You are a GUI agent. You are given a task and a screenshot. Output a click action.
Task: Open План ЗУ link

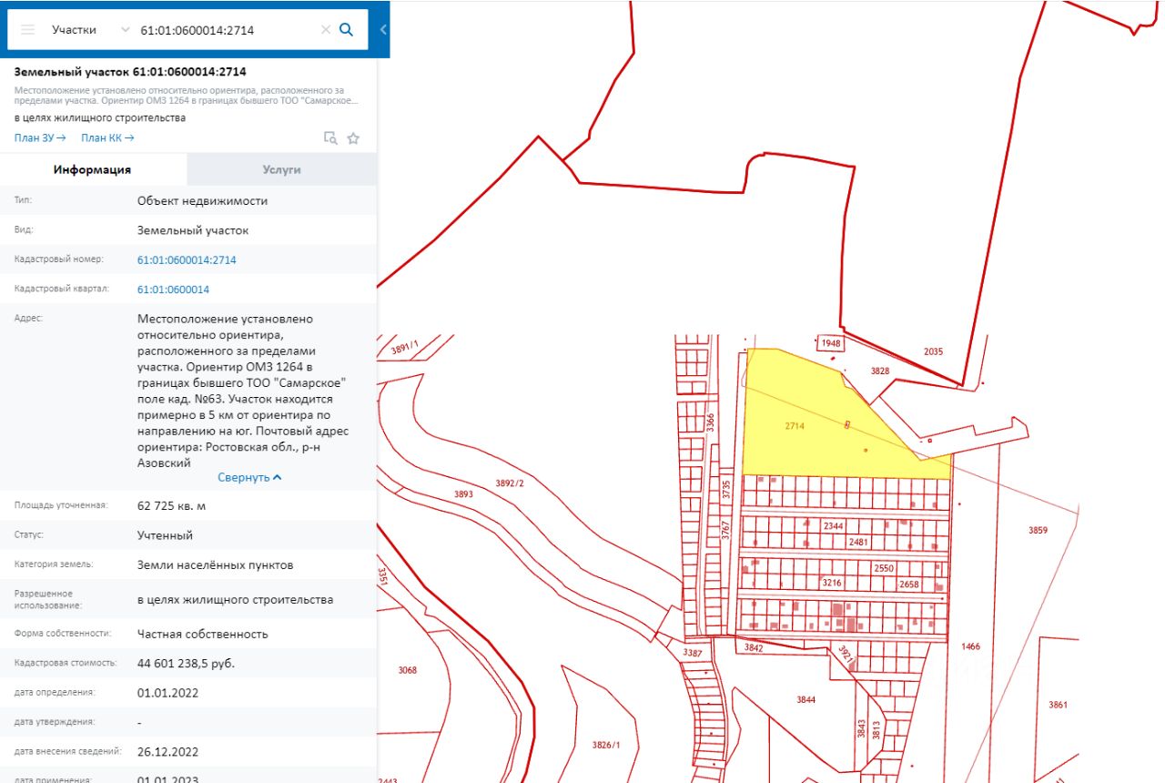[x=40, y=138]
